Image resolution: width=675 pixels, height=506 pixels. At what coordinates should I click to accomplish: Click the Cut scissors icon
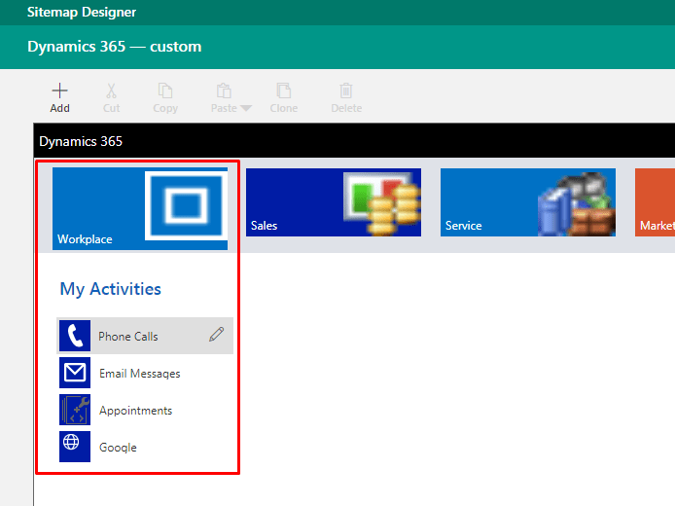point(111,90)
